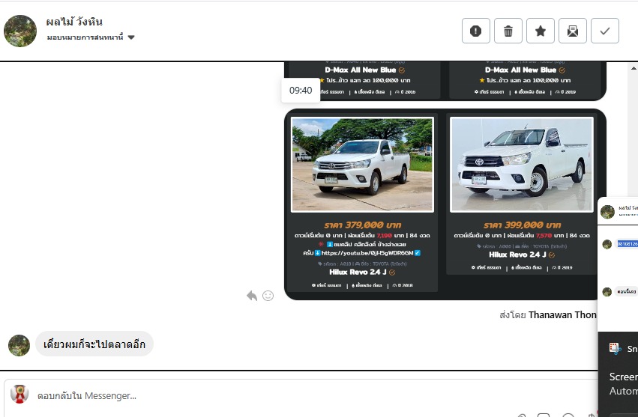Click the ผลไม้ วังหิน profile picture in header

(x=20, y=31)
